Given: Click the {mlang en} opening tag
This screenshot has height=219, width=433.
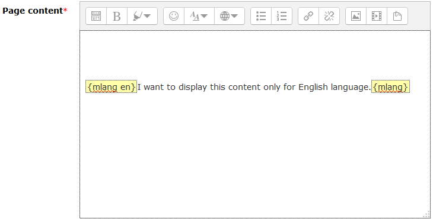Looking at the screenshot, I should point(112,87).
